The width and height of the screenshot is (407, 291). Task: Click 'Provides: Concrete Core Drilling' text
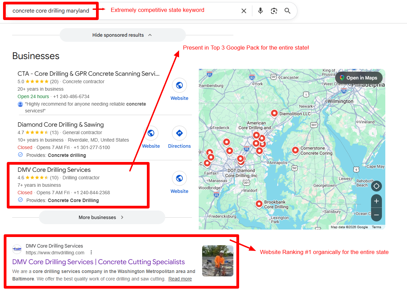[x=62, y=200]
